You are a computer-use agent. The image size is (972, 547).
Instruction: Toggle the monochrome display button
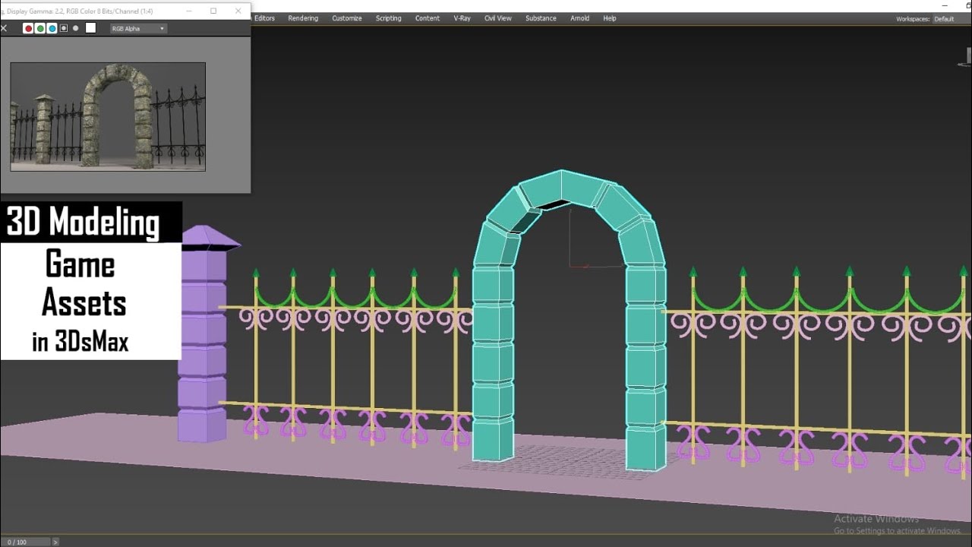pyautogui.click(x=75, y=28)
